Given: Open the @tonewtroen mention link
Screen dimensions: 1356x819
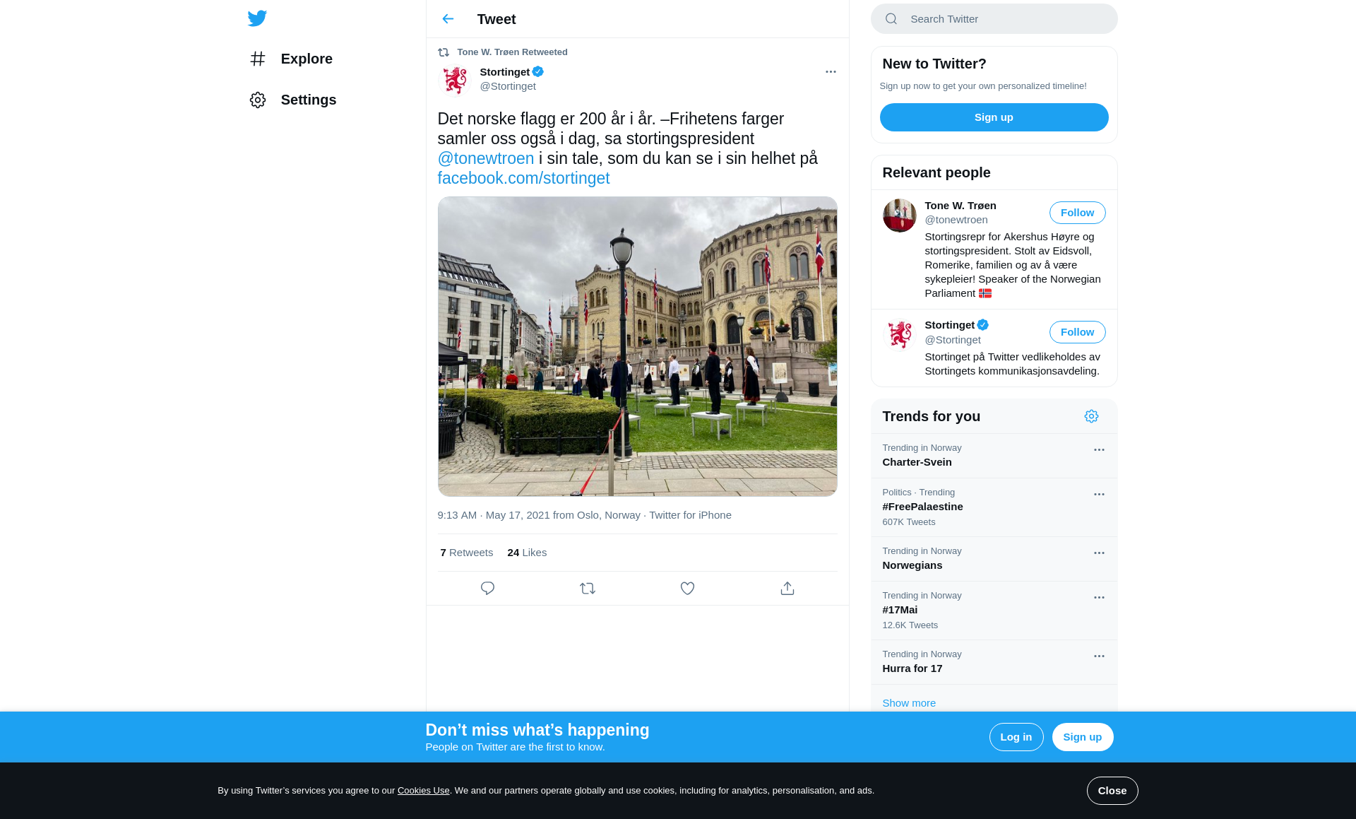Looking at the screenshot, I should (x=486, y=158).
